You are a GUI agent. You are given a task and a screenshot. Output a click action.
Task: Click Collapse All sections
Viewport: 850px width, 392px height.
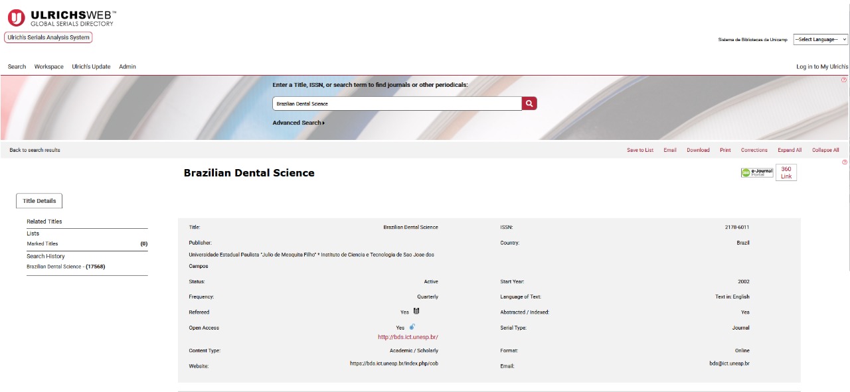(825, 150)
